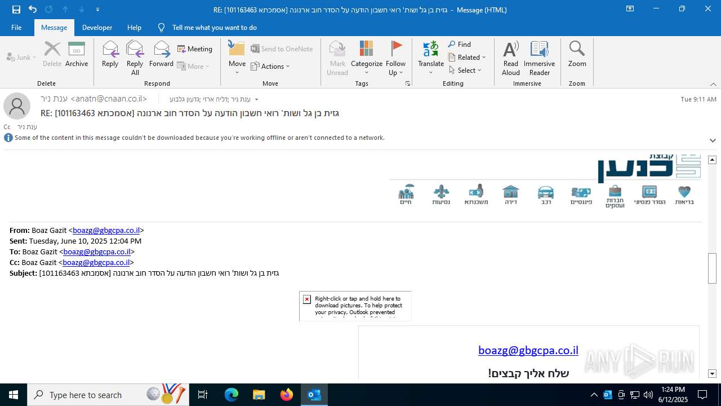The width and height of the screenshot is (721, 406).
Task: Reply with a Meeting
Action: 195,49
